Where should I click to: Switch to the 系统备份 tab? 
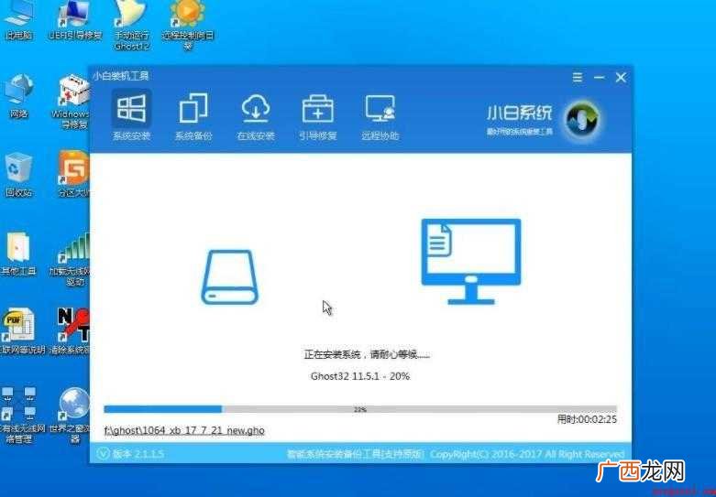click(193, 116)
